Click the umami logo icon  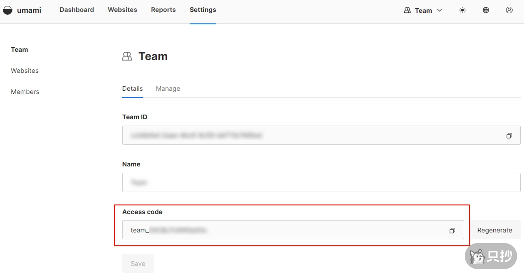coord(7,10)
